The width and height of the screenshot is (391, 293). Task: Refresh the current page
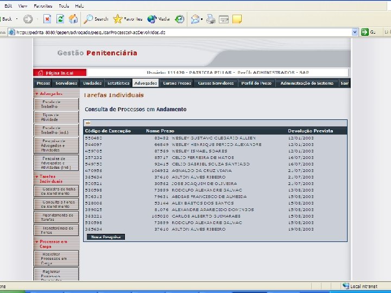(x=60, y=19)
